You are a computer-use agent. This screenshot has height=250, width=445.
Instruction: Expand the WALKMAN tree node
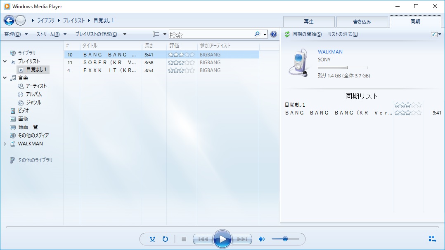[5, 144]
